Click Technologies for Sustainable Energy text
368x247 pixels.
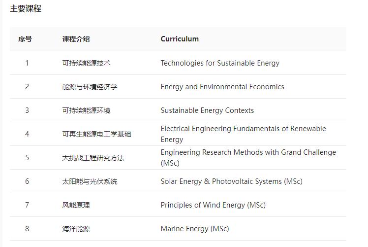click(x=220, y=63)
